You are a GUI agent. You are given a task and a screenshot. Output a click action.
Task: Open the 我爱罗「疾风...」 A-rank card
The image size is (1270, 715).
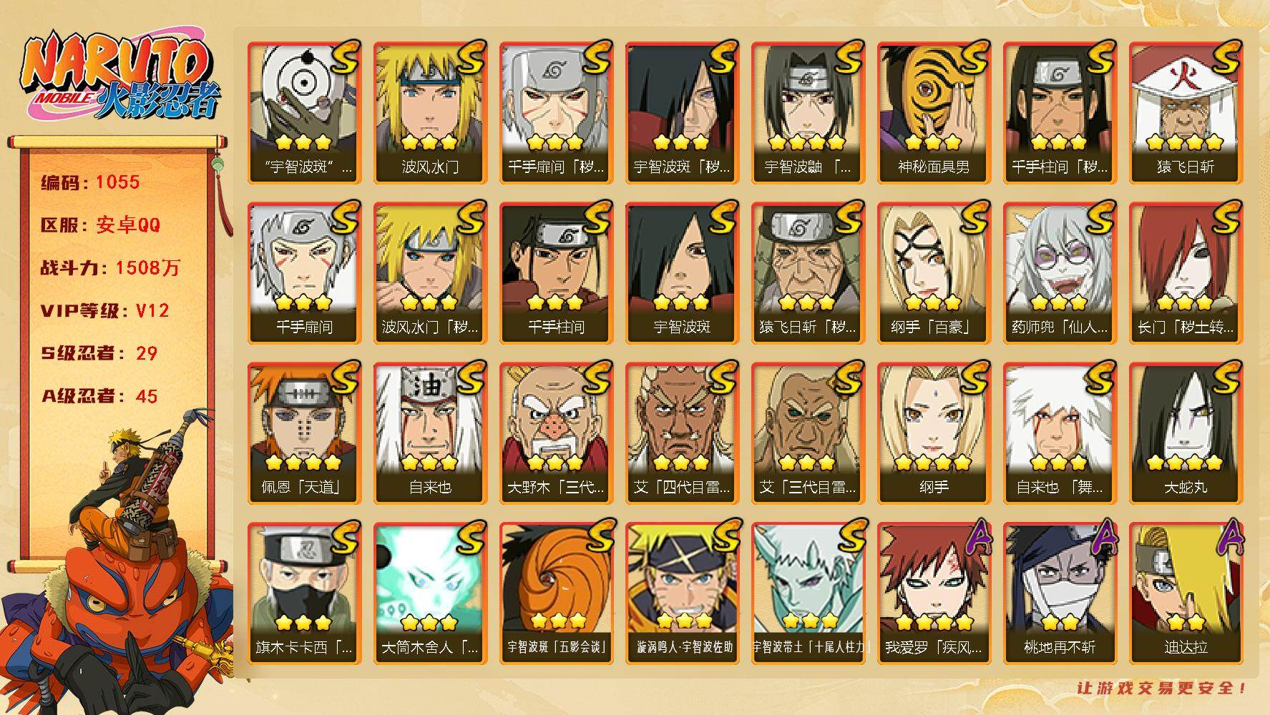tap(934, 593)
